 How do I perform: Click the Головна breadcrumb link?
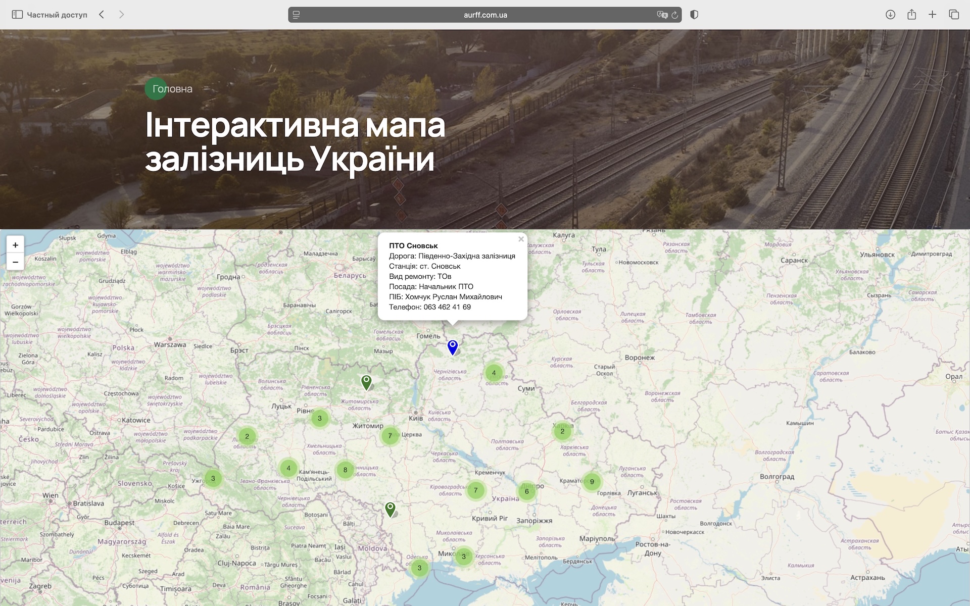(172, 89)
